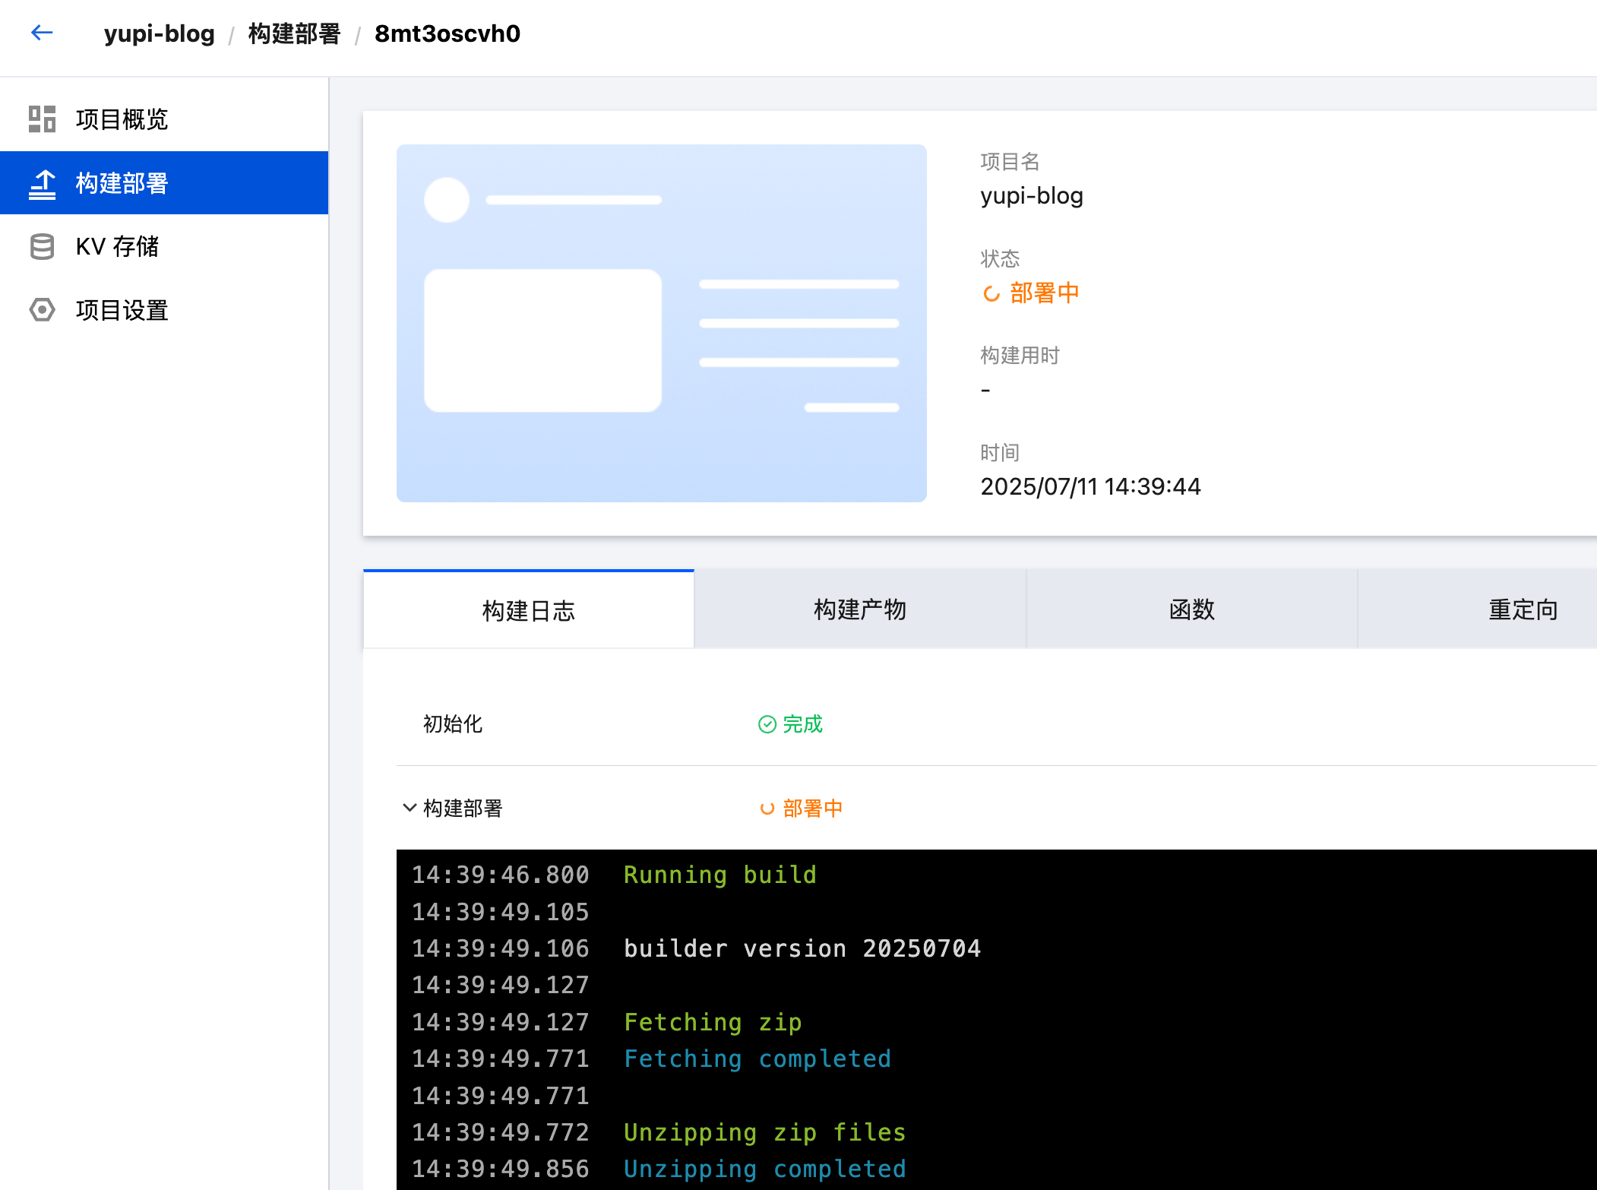Click the 初始化 step row
Screen dimensions: 1597x1190
(453, 724)
